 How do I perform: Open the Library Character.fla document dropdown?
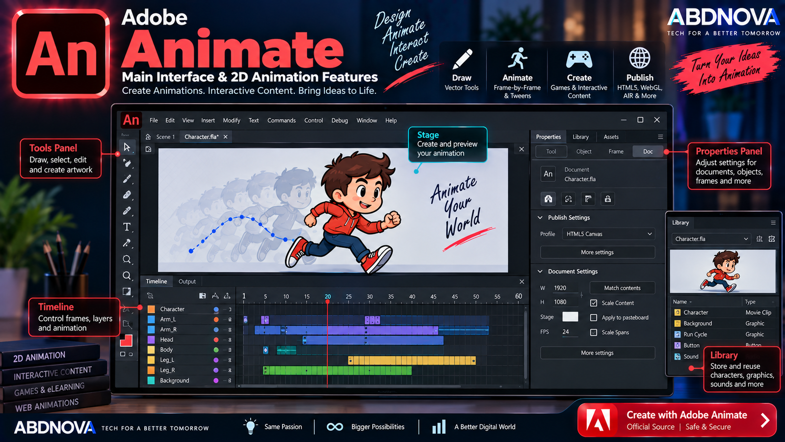tap(711, 239)
